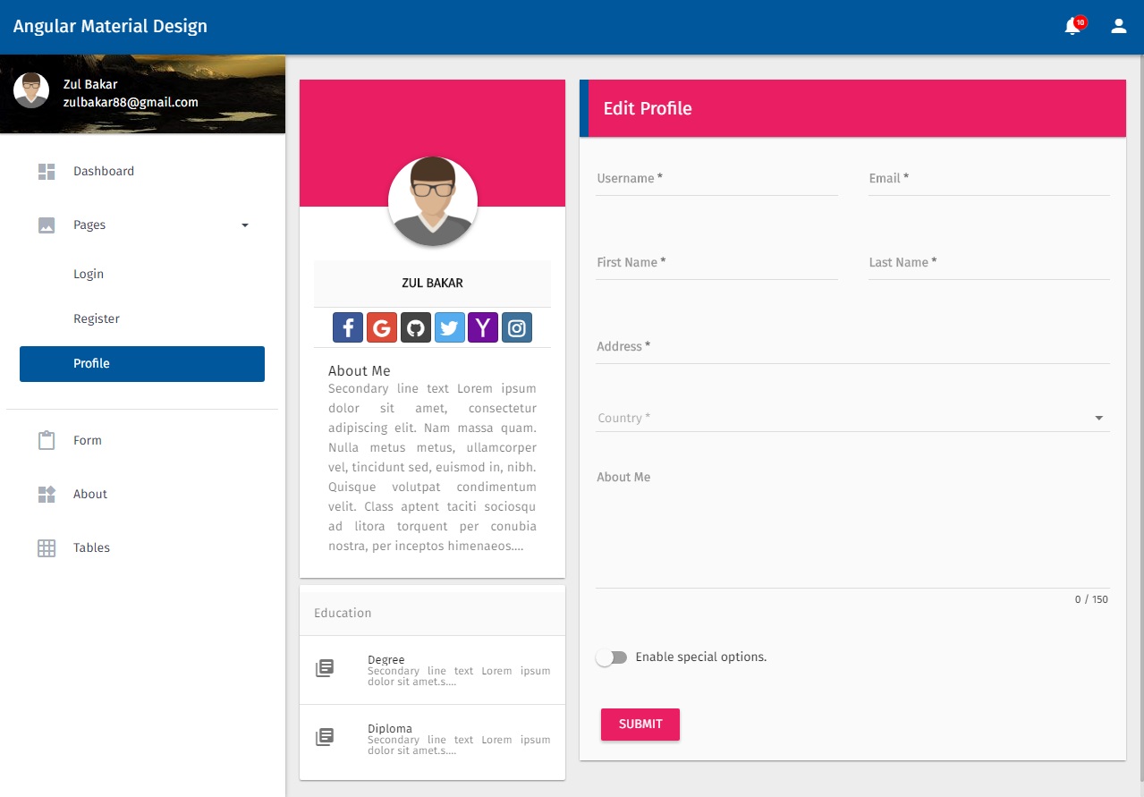Open the Login page from the sidebar
The image size is (1144, 797).
tap(88, 274)
